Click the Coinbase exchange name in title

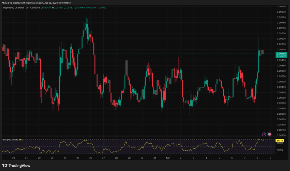(x=35, y=8)
